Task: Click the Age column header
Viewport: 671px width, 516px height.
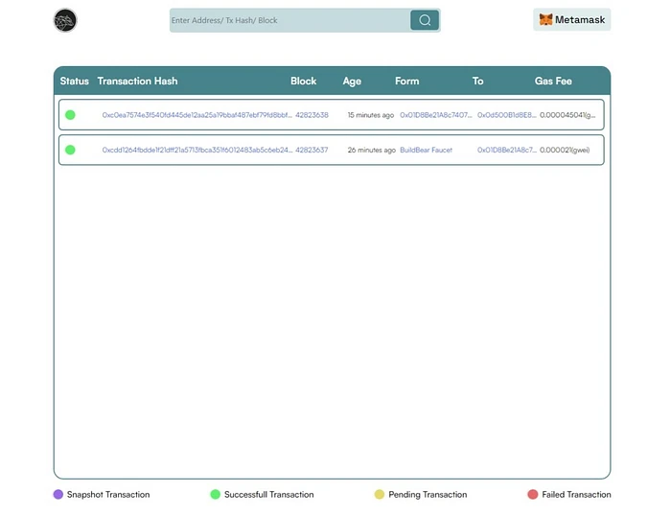Action: click(352, 82)
